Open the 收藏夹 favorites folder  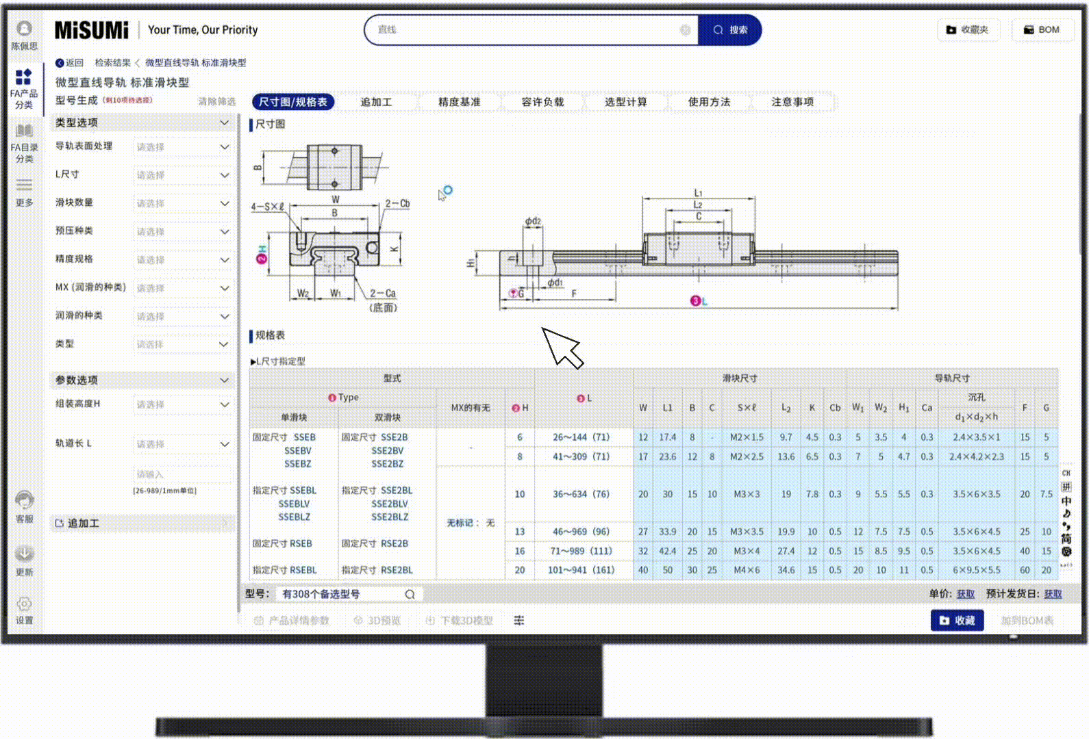point(968,30)
